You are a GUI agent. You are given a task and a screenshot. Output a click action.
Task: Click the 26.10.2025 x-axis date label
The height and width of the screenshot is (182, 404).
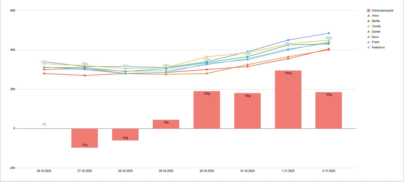pyautogui.click(x=44, y=171)
